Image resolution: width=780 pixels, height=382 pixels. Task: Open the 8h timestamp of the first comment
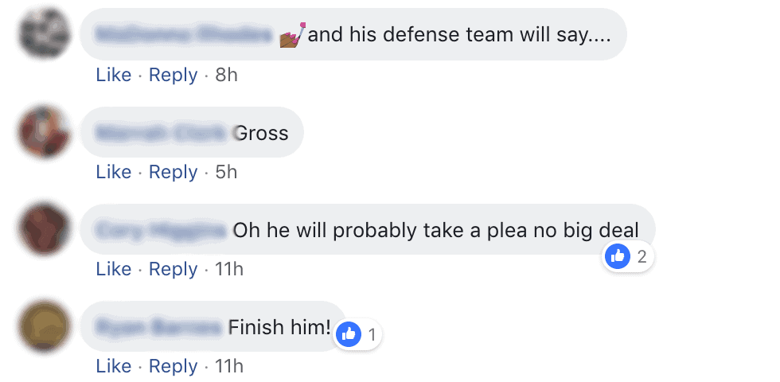(x=226, y=75)
